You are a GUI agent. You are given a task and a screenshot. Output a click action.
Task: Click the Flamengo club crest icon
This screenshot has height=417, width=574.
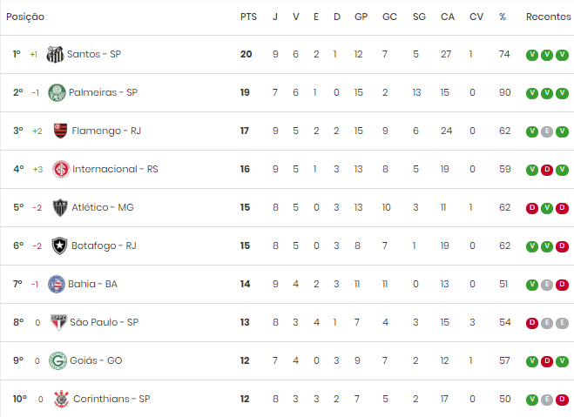[x=60, y=131]
